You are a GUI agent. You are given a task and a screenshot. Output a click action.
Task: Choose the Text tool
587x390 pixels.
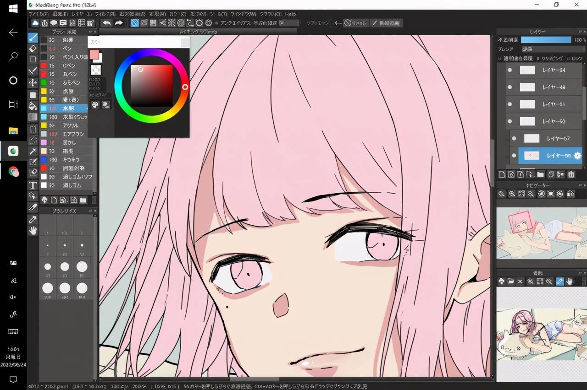[33, 185]
